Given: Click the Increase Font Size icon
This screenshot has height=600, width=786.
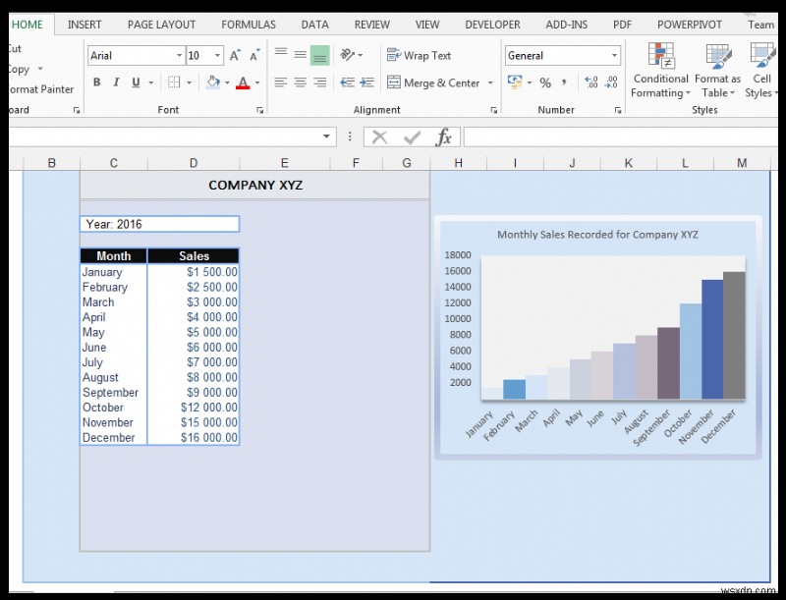Looking at the screenshot, I should (x=234, y=54).
